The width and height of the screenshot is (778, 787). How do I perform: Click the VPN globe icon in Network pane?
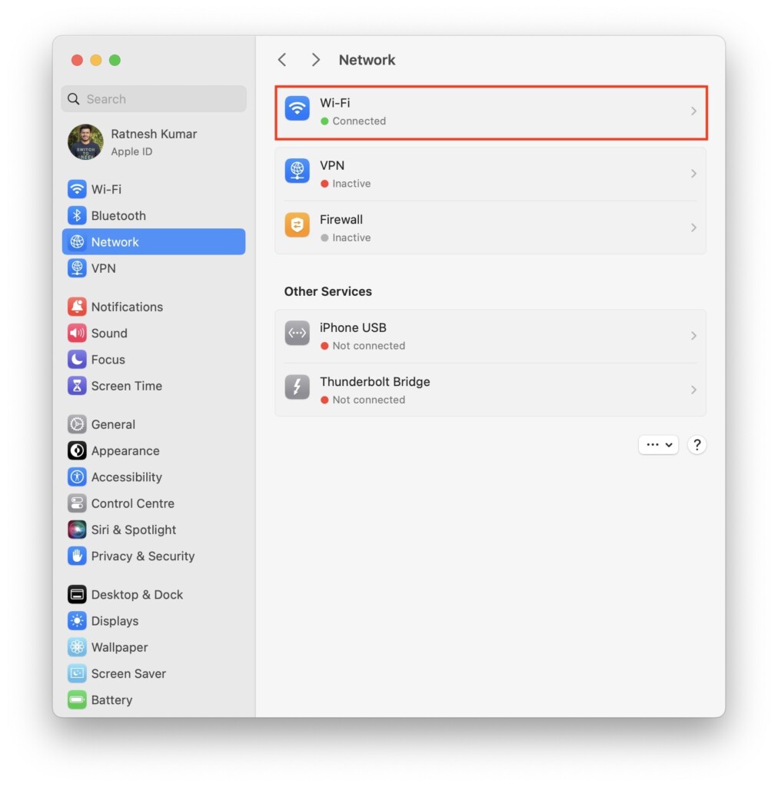(298, 171)
